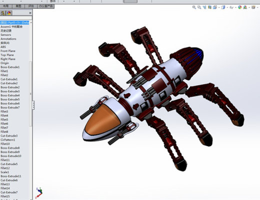Open the View Orientation cube icon
The image size is (260, 200).
(215, 7)
